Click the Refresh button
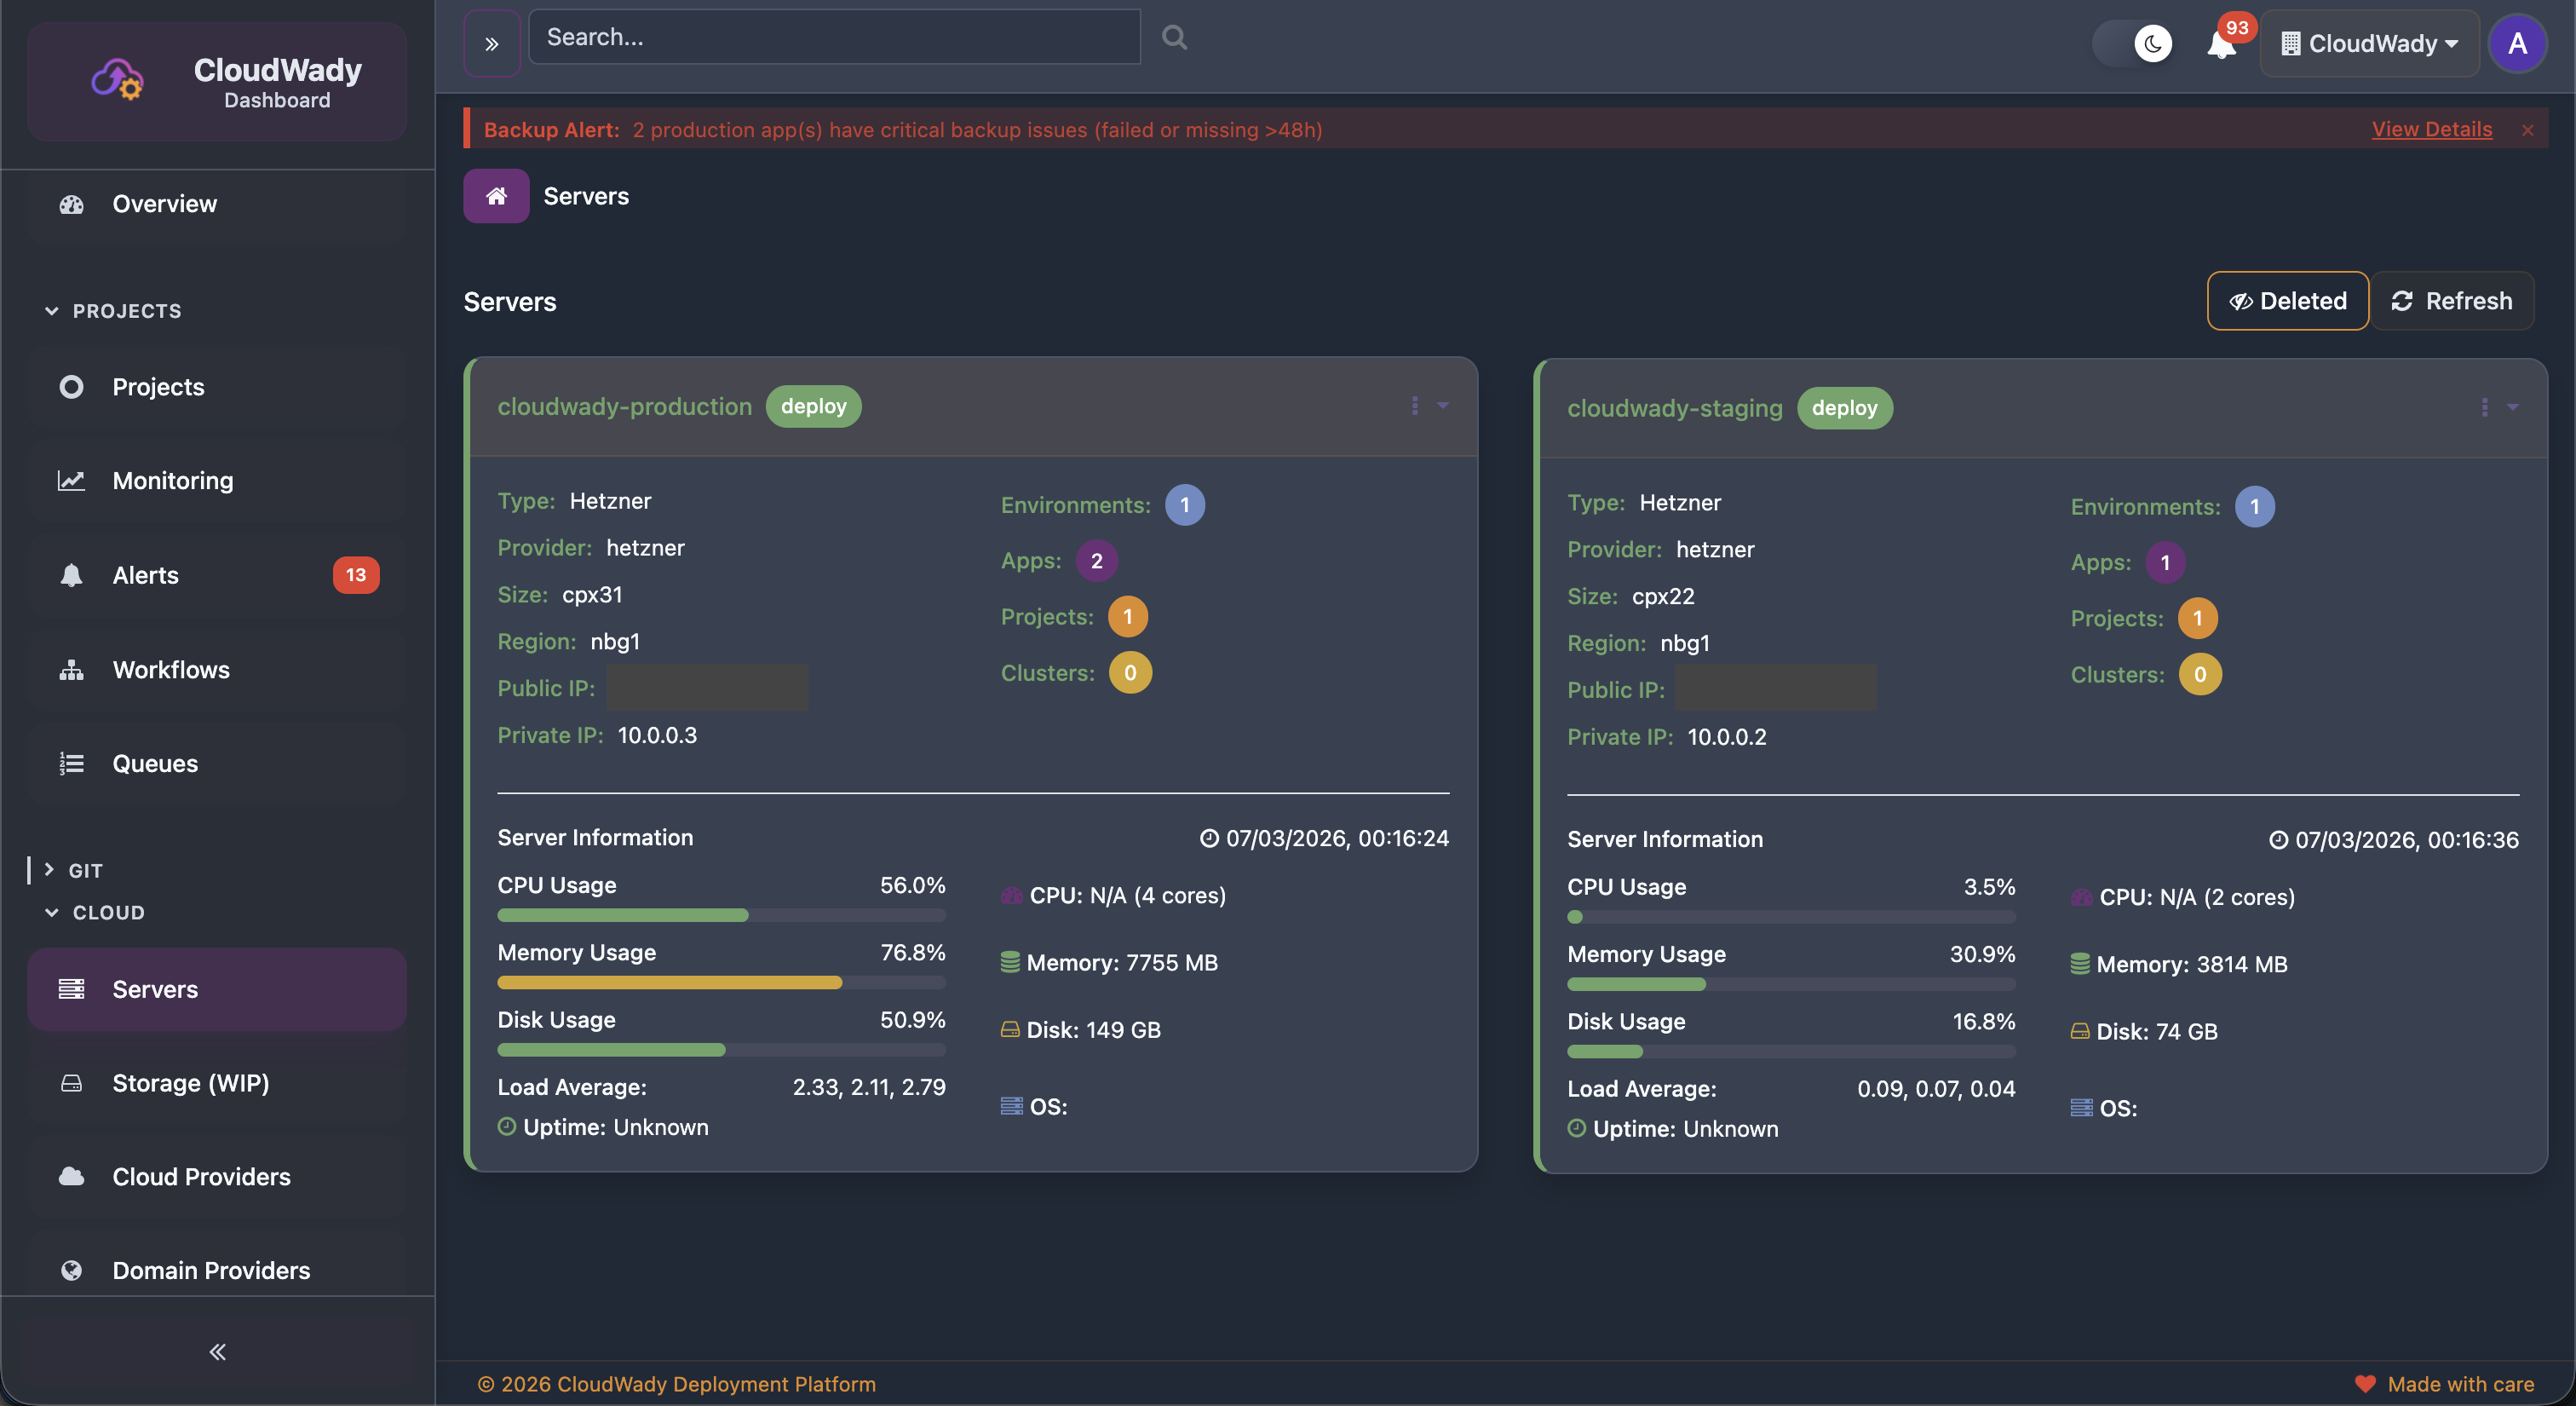This screenshot has width=2576, height=1406. pyautogui.click(x=2452, y=301)
